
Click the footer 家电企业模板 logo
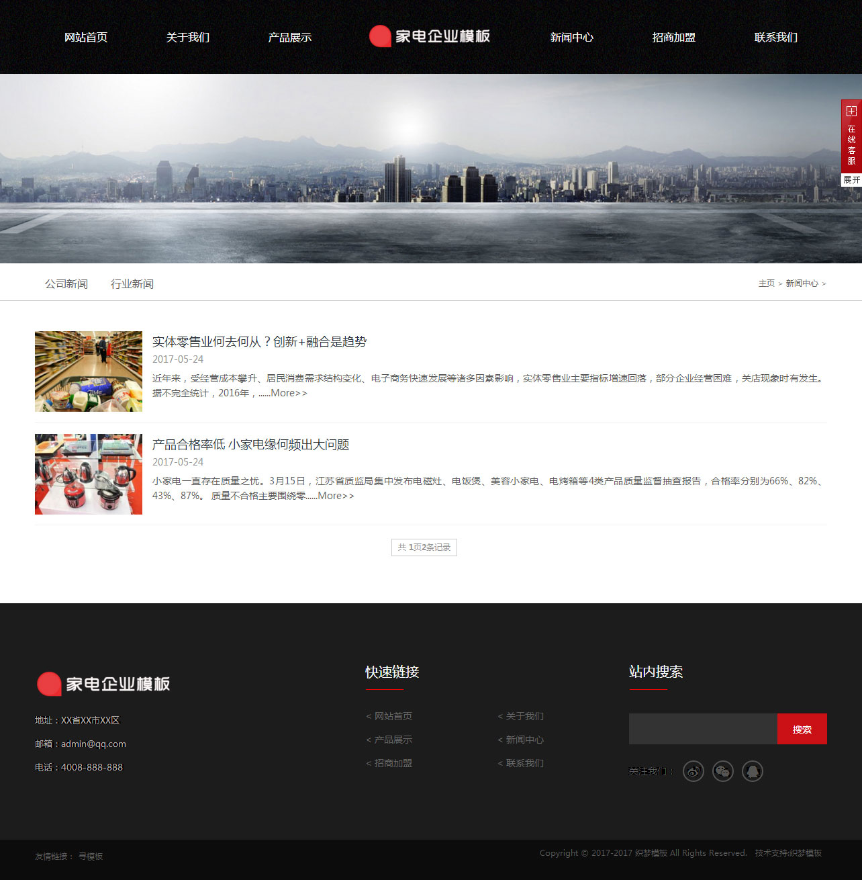pyautogui.click(x=103, y=684)
